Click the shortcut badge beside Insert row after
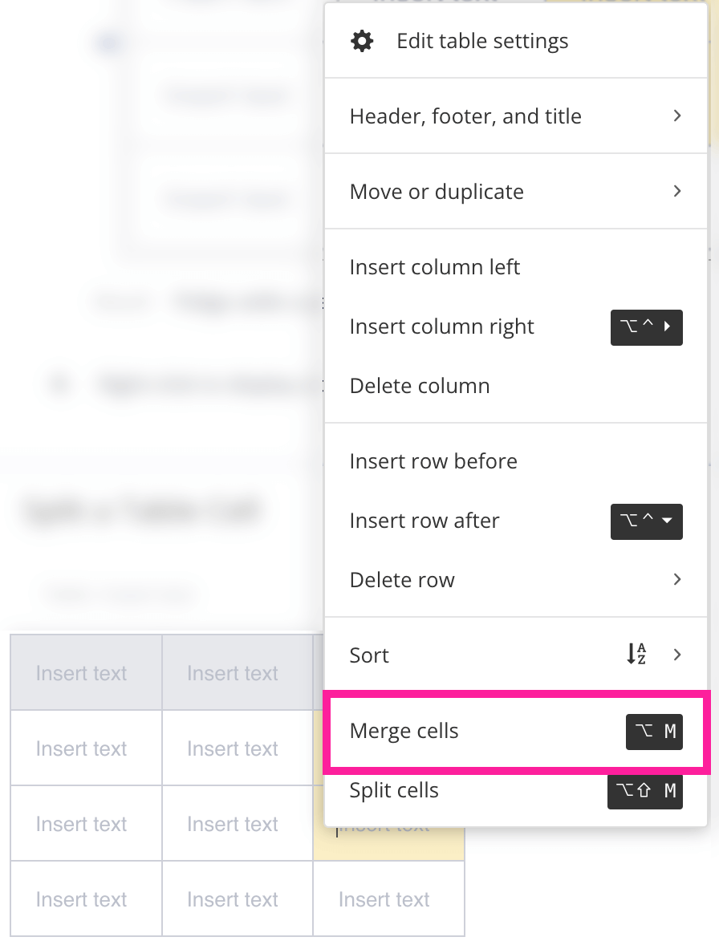The height and width of the screenshot is (945, 719). click(647, 521)
